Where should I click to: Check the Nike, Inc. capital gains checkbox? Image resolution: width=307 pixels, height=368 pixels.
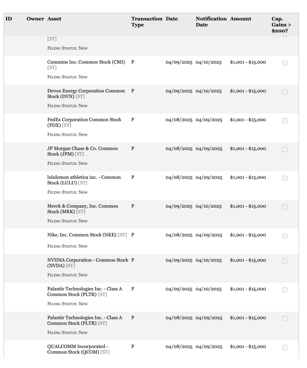(x=285, y=236)
